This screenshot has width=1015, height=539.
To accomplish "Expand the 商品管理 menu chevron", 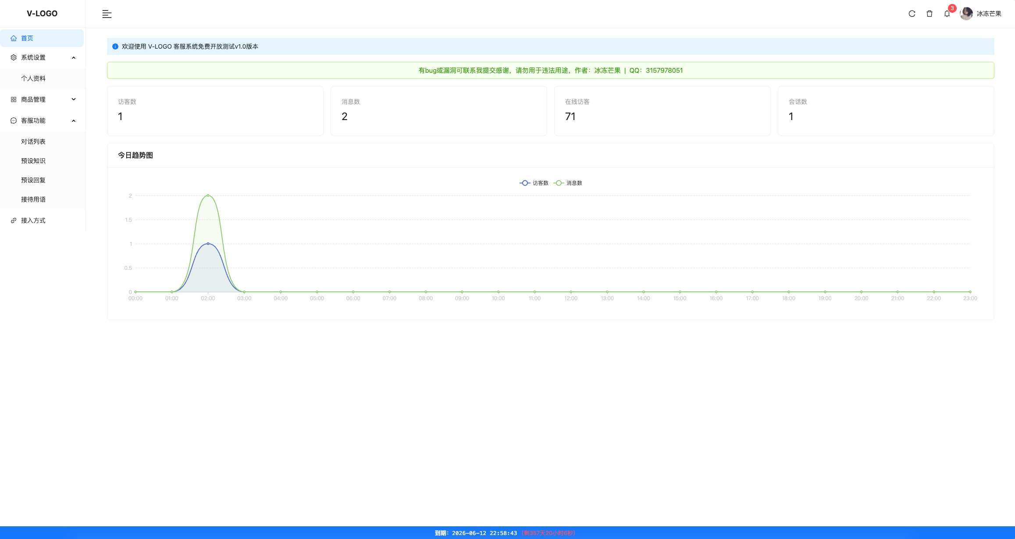I will pyautogui.click(x=74, y=99).
